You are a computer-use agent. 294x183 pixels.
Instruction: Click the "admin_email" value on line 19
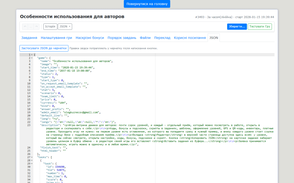pyautogui.click(x=82, y=112)
